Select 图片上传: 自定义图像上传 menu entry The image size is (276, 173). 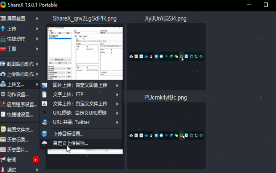point(81,85)
